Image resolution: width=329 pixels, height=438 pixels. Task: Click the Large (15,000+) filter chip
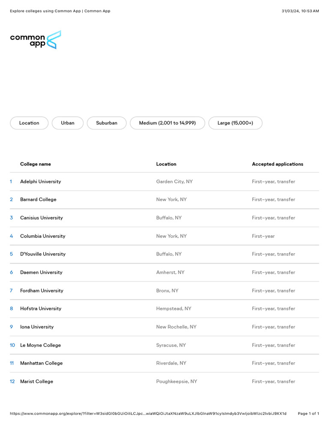point(235,123)
